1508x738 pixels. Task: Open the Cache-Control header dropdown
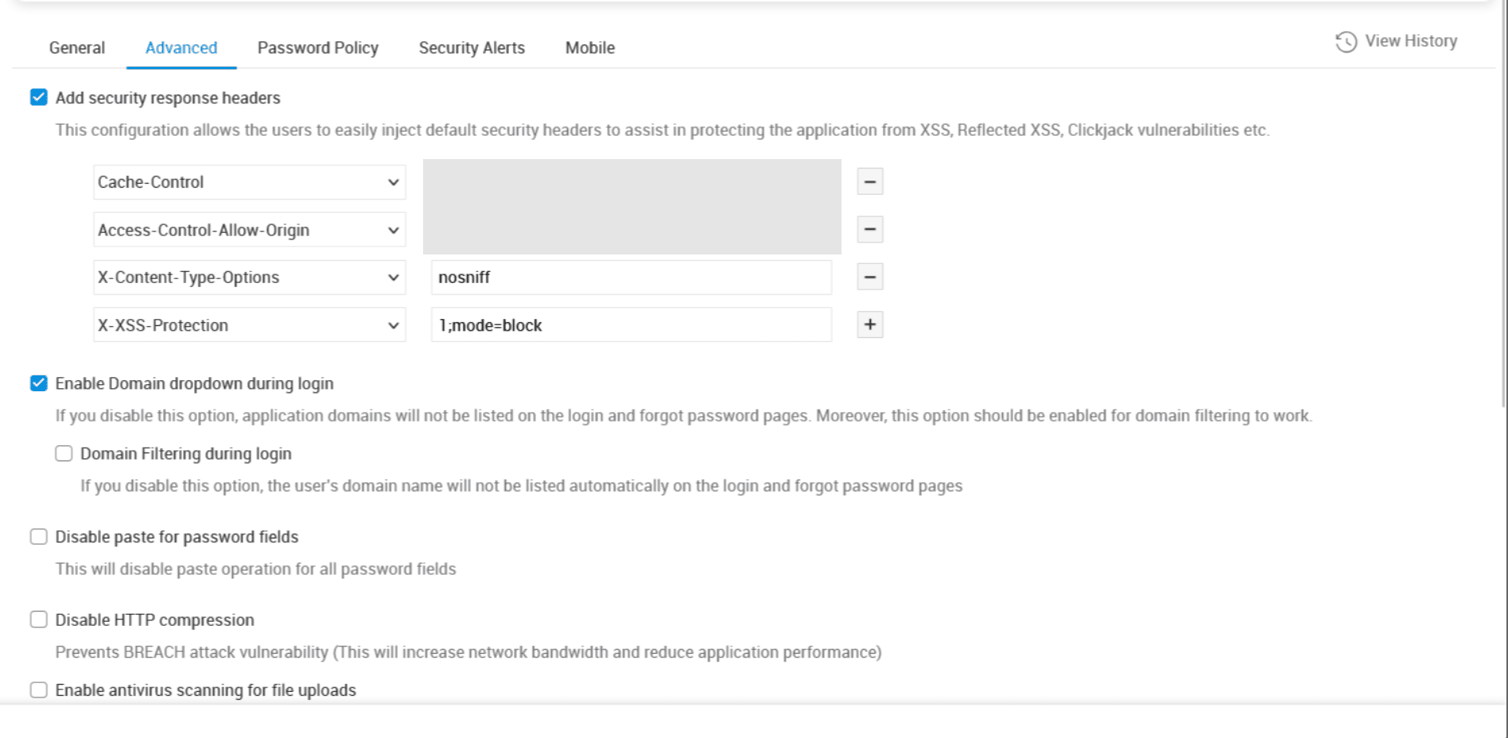249,182
